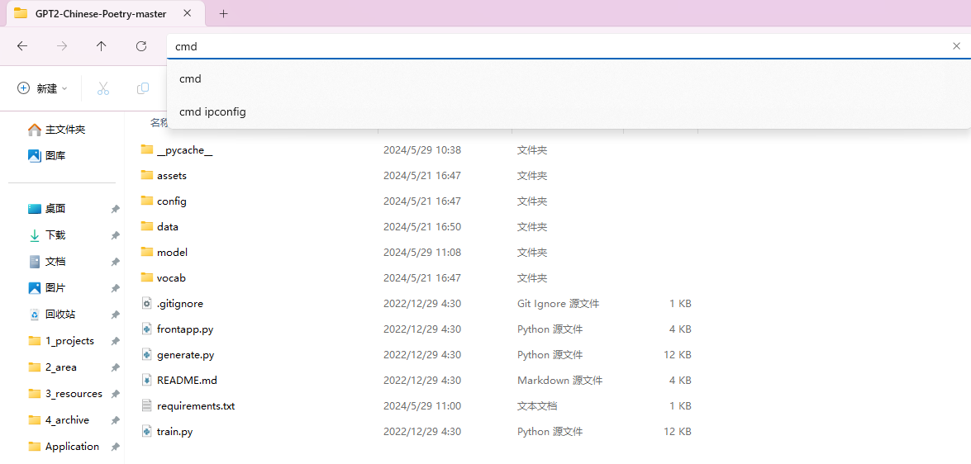The width and height of the screenshot is (971, 464).
Task: Click the Cut scissors icon
Action: click(x=103, y=88)
